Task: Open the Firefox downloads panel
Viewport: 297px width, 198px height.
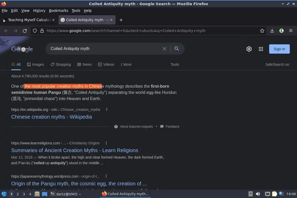Action: 272,31
